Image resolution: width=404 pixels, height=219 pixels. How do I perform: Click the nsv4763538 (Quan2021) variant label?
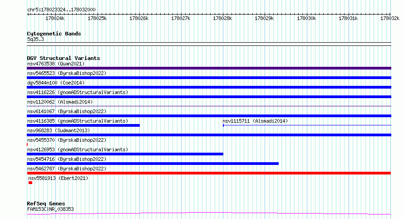click(56, 64)
